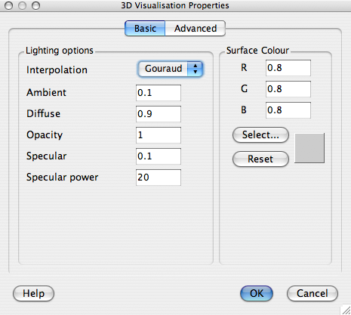The image size is (351, 315).
Task: Click the window zoom button
Action: click(36, 5)
